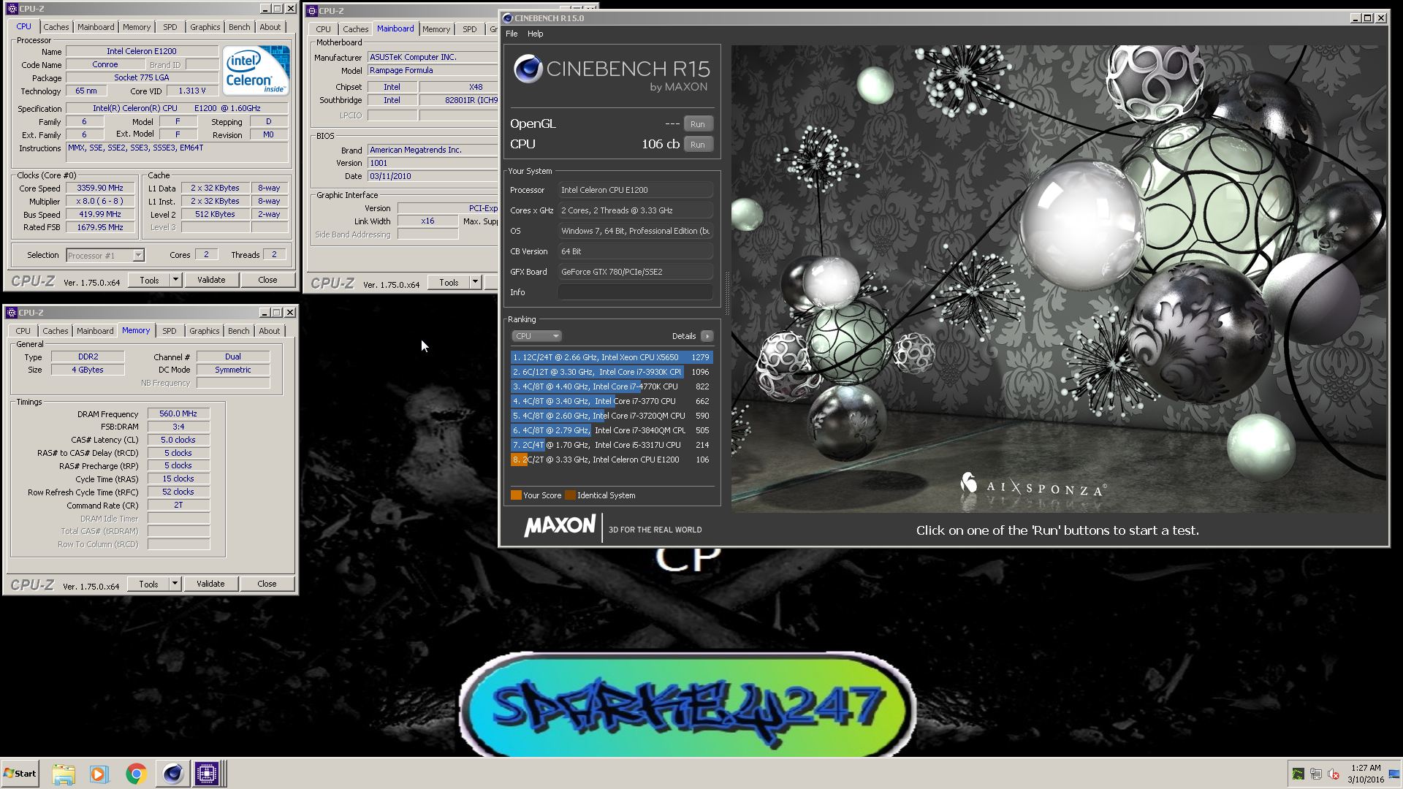
Task: Click Validate in CPU-Z Memory window
Action: point(210,584)
